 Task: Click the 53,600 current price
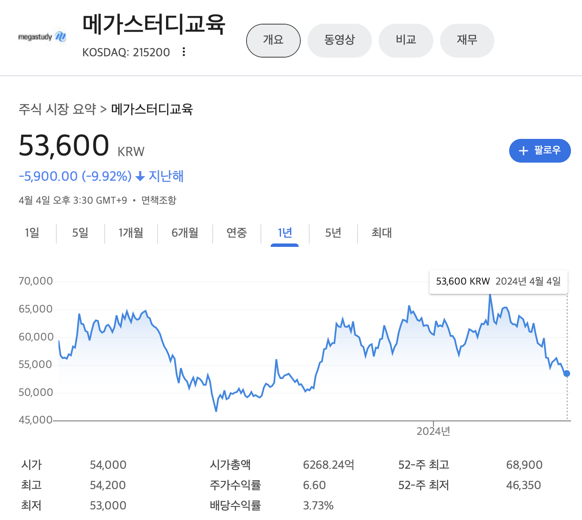(64, 146)
